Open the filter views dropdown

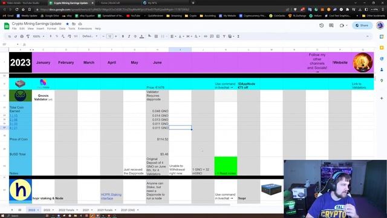point(231,36)
